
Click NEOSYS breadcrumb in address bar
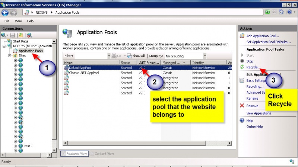coord(41,13)
